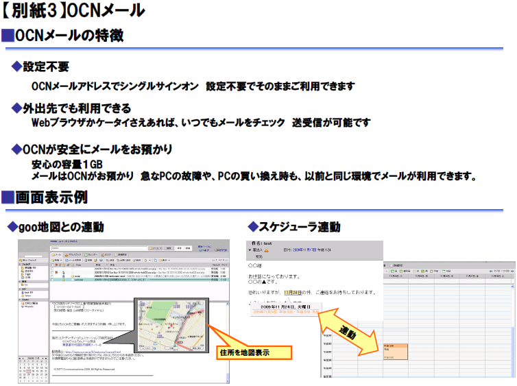Tick the select-all checkbox in mail list header
This screenshot has height=386, width=517.
[x=52, y=265]
